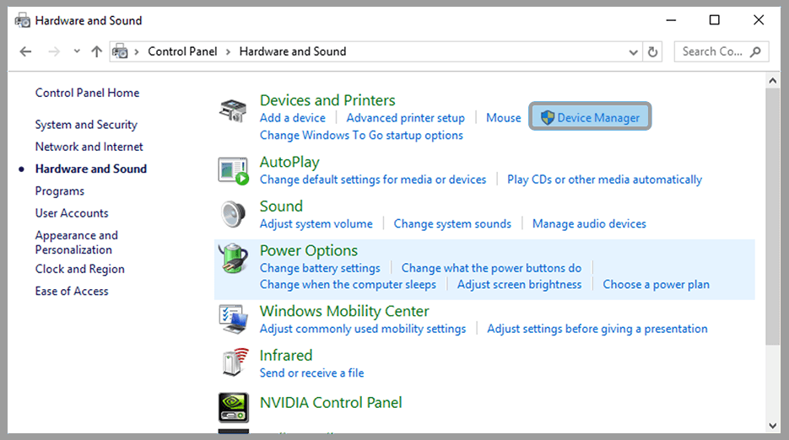
Task: Open the Devices and Printers heading
Action: 327,100
